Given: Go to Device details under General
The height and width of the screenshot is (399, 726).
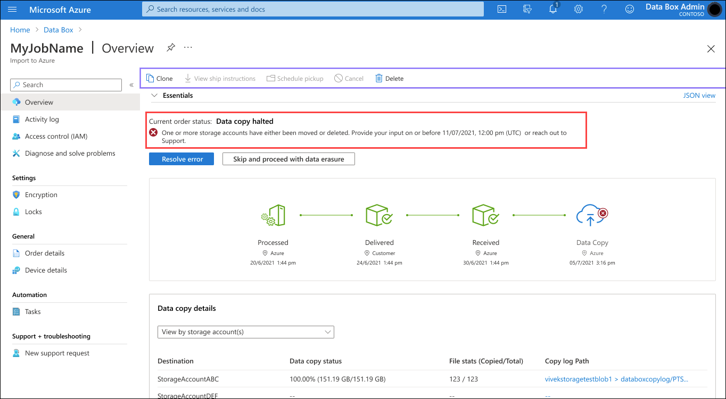Looking at the screenshot, I should coord(46,270).
